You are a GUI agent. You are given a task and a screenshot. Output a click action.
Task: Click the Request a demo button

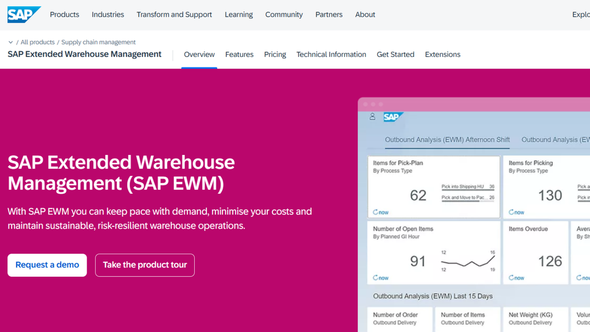click(47, 265)
